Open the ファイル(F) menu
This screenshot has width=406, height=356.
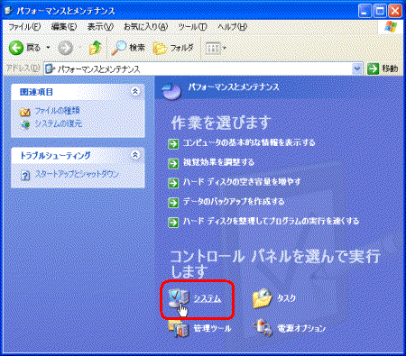click(24, 27)
